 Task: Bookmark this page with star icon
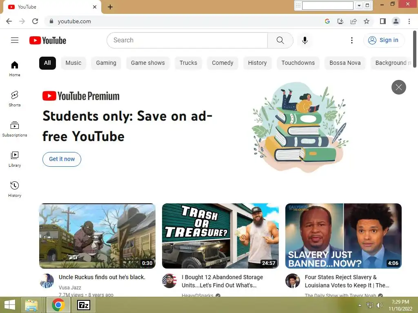click(367, 21)
